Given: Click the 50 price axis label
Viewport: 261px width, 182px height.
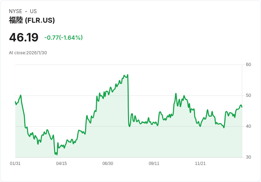Looking at the screenshot, I should pos(248,95).
